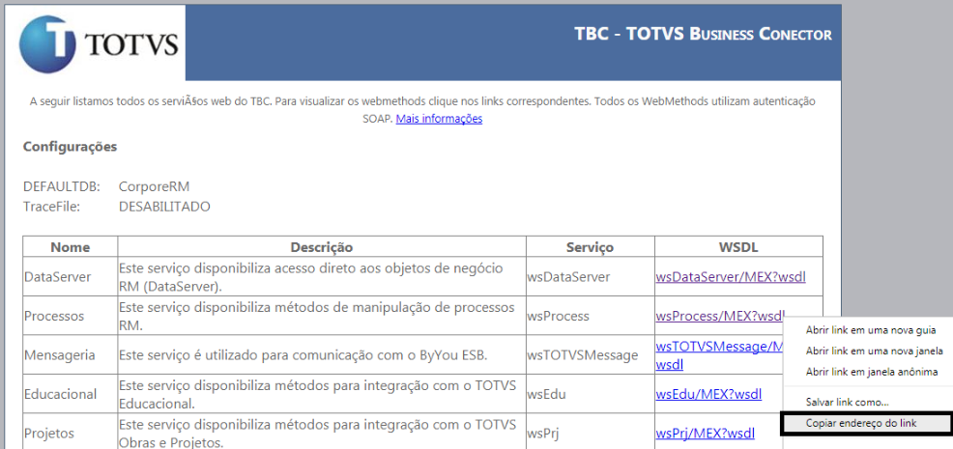The height and width of the screenshot is (449, 953).
Task: Click the DEFAULTDB label
Action: tap(62, 186)
